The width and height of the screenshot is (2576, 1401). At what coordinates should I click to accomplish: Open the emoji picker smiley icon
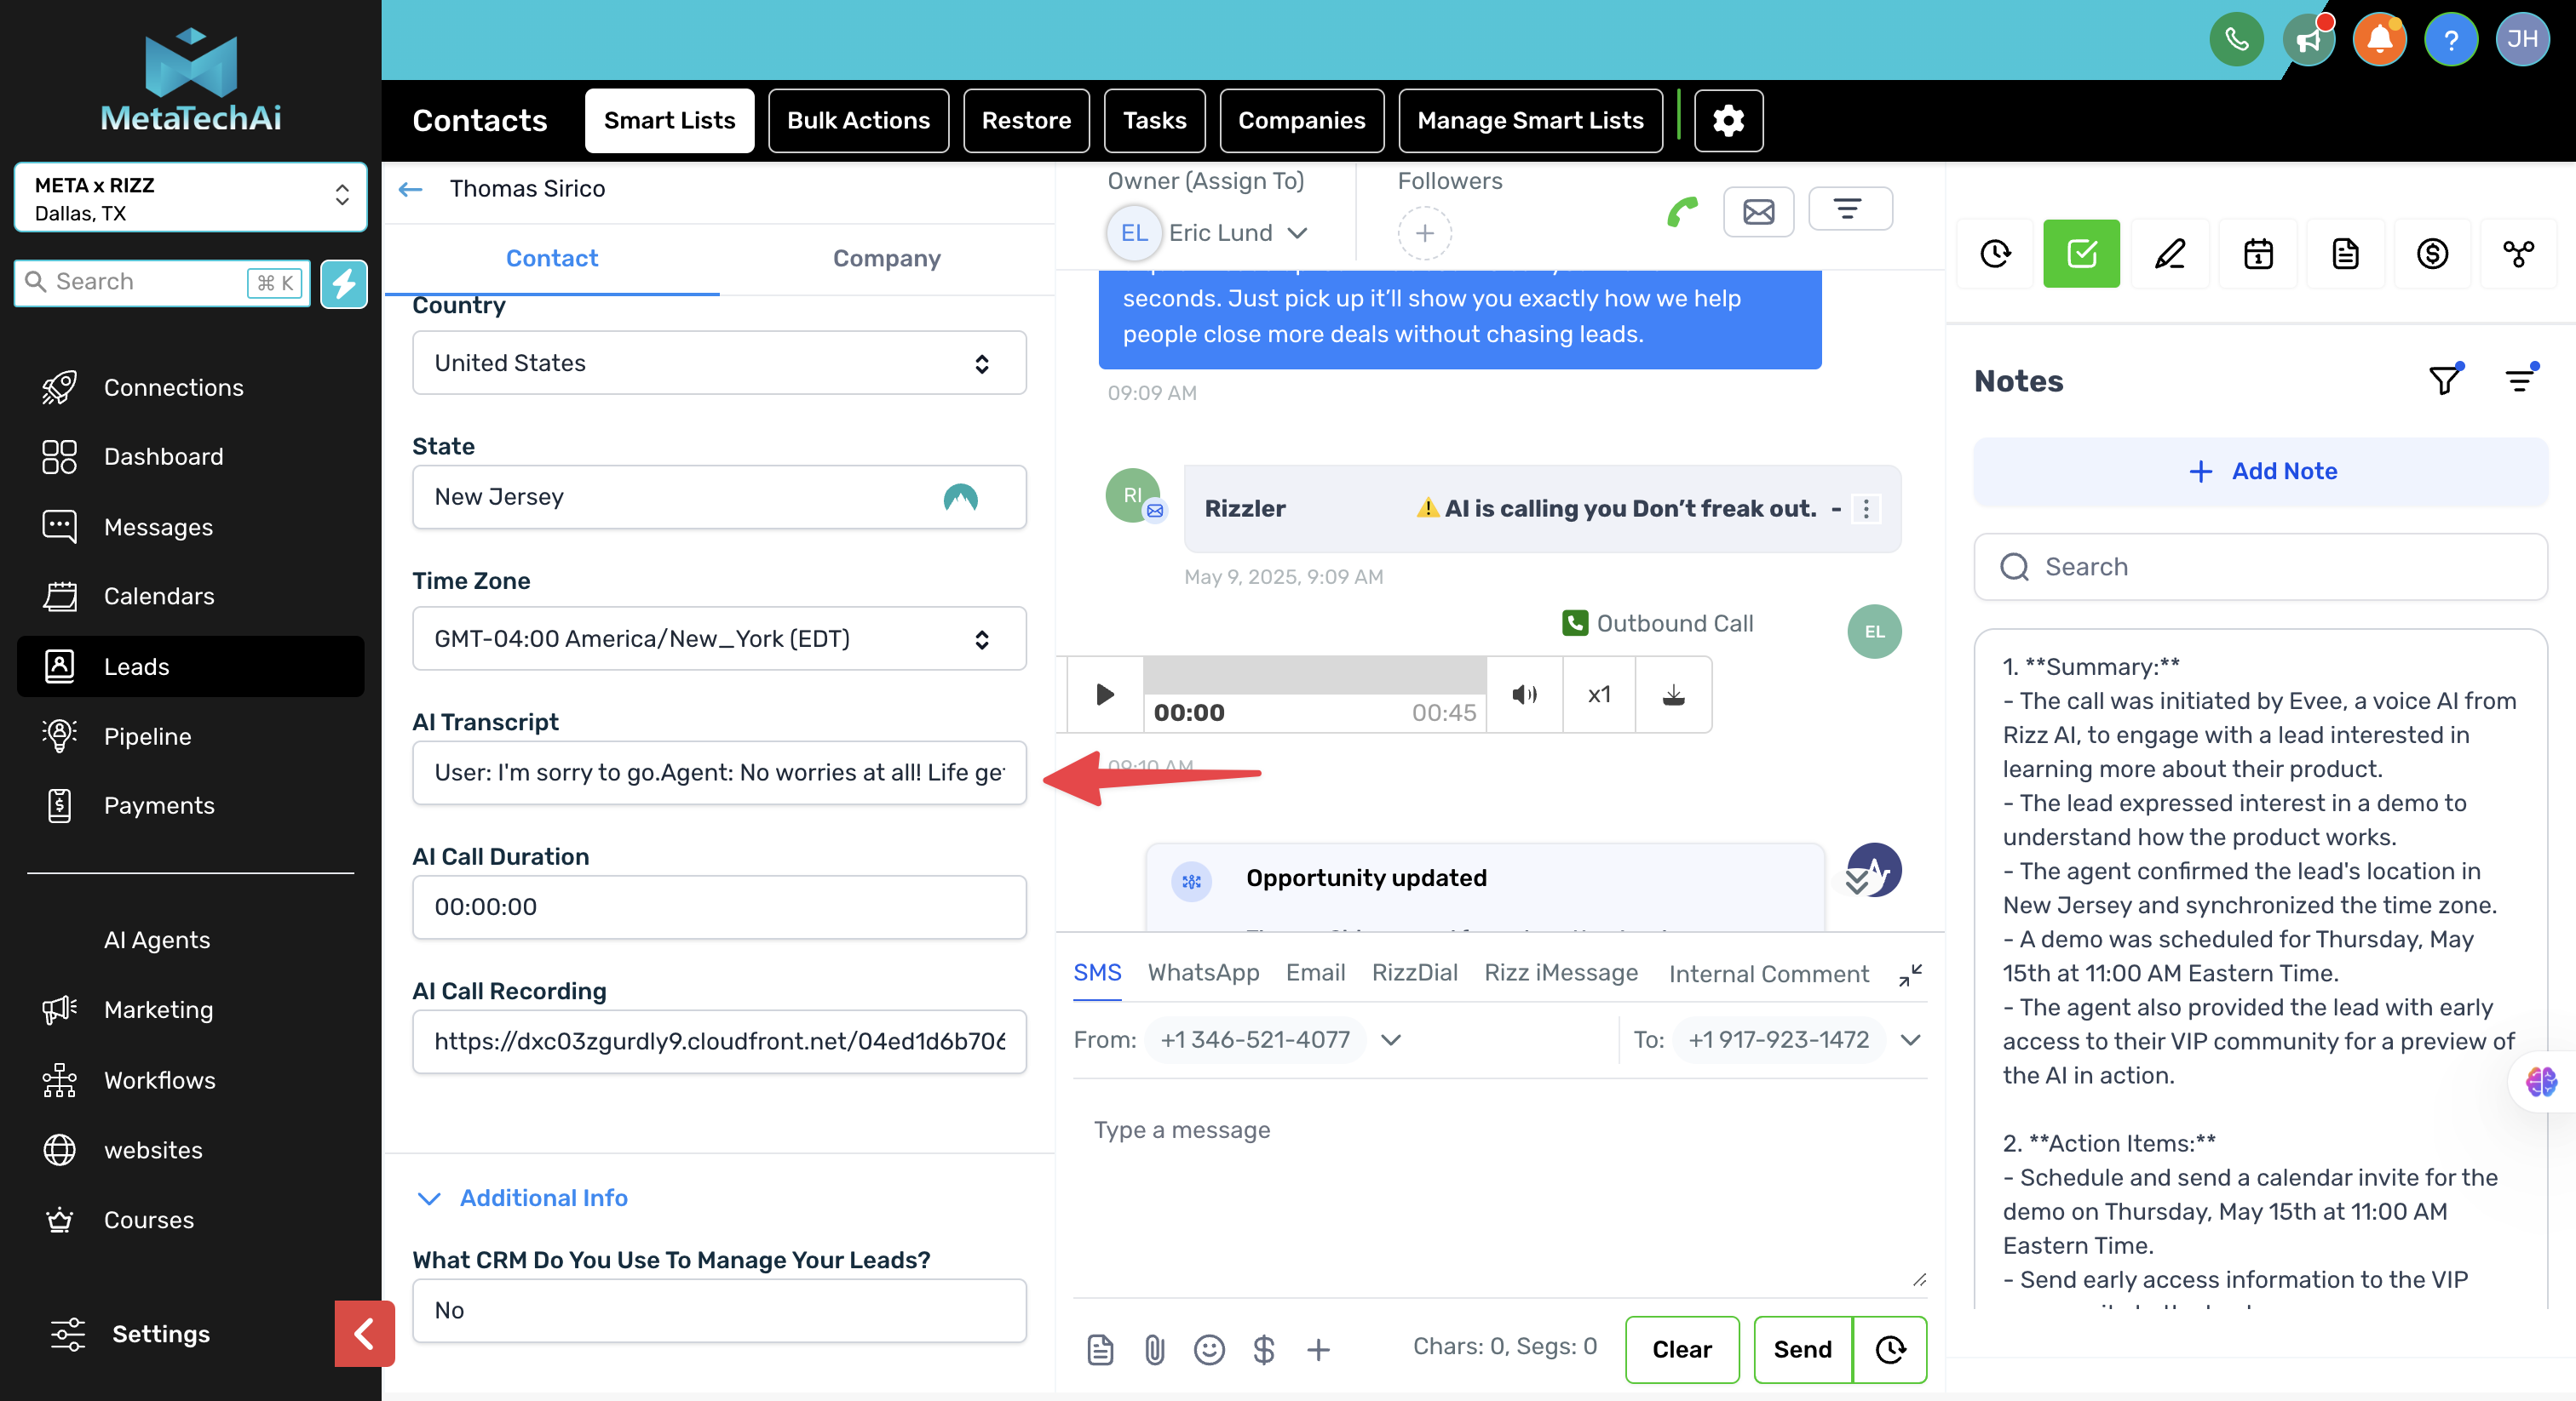click(1209, 1350)
